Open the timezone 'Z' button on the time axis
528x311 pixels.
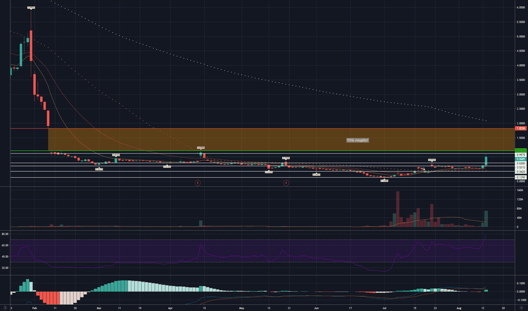point(5,308)
